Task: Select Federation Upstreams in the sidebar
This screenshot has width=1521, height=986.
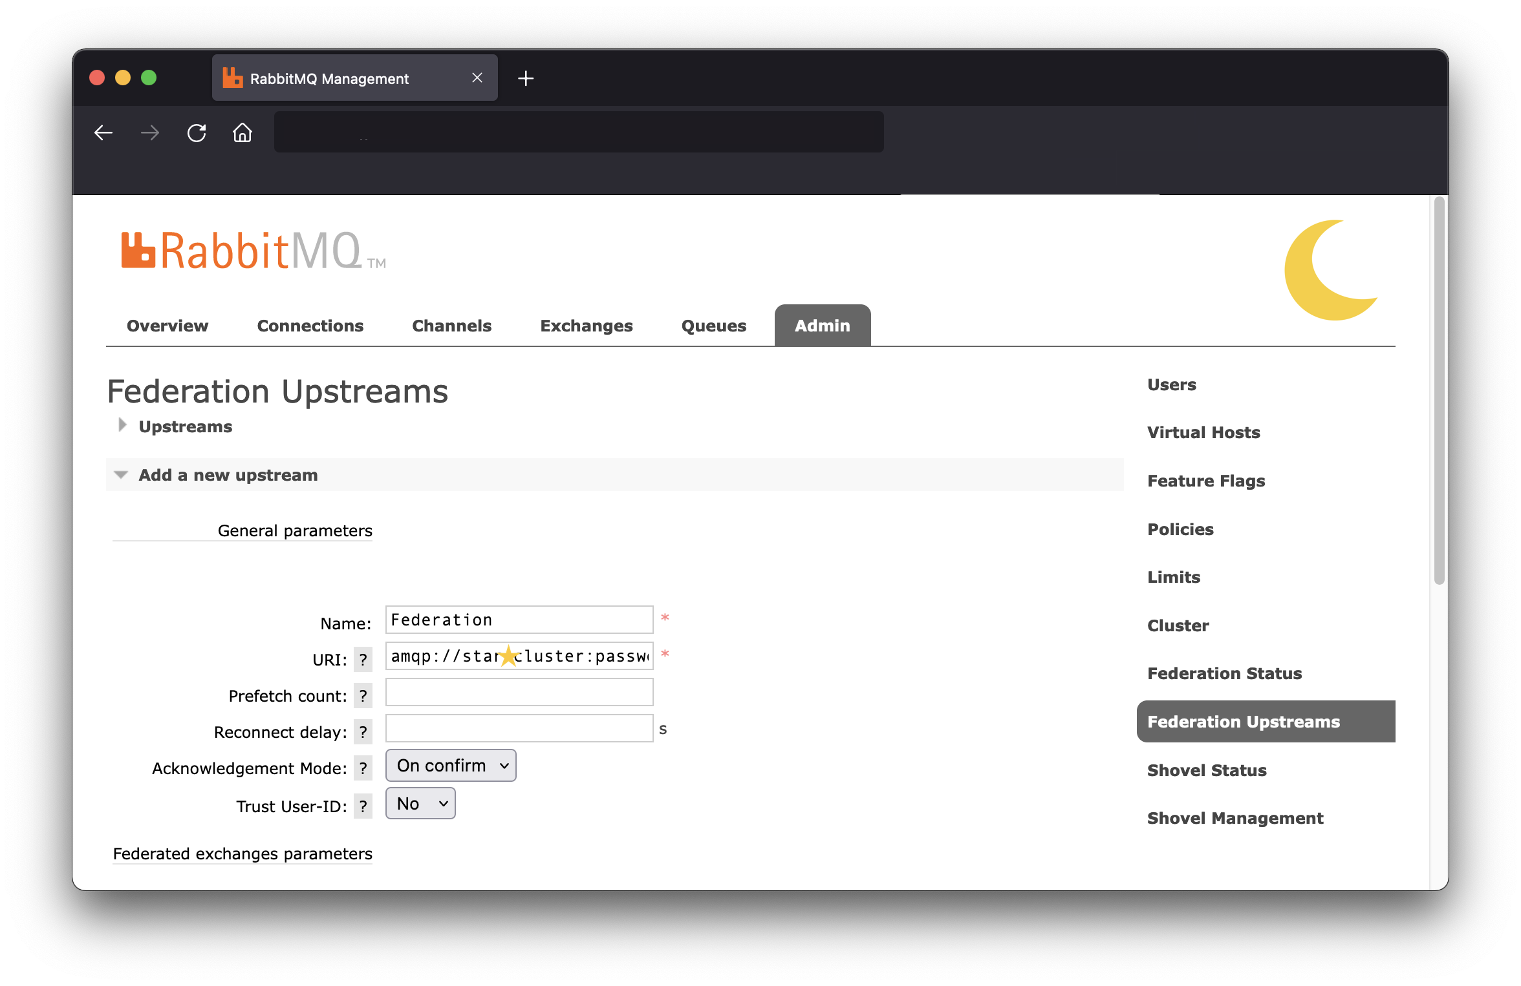Action: click(1266, 722)
